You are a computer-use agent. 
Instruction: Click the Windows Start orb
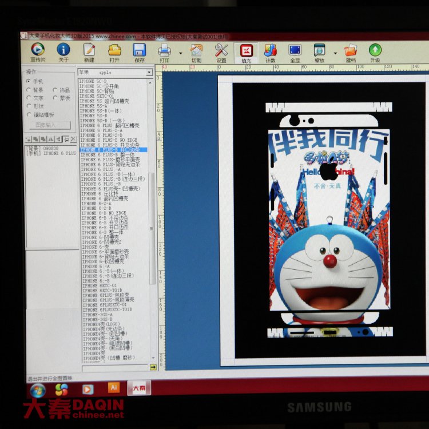point(38,390)
